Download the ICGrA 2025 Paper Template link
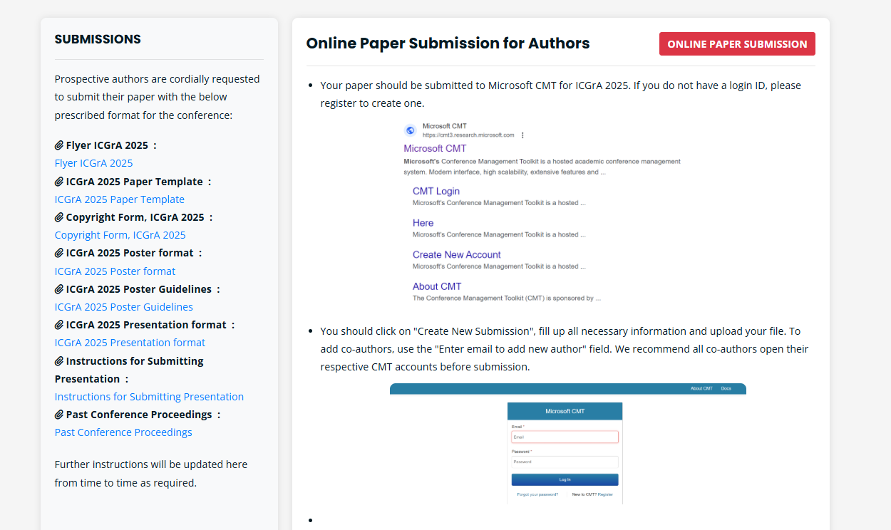Viewport: 891px width, 530px height. point(119,199)
